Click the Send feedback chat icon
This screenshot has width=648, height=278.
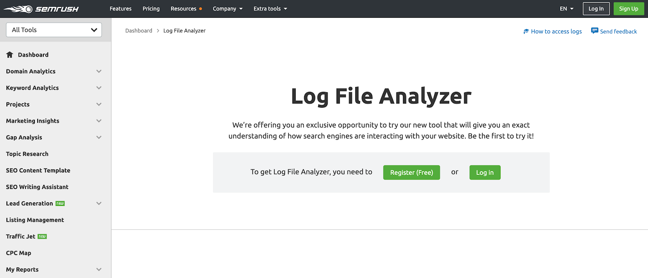[x=595, y=31]
